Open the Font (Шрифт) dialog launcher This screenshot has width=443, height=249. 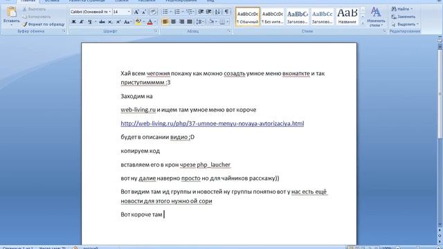[156, 31]
